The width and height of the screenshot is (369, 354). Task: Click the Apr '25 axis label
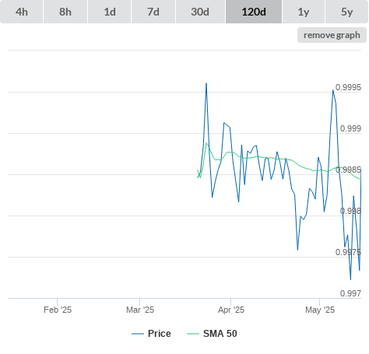[x=231, y=310]
